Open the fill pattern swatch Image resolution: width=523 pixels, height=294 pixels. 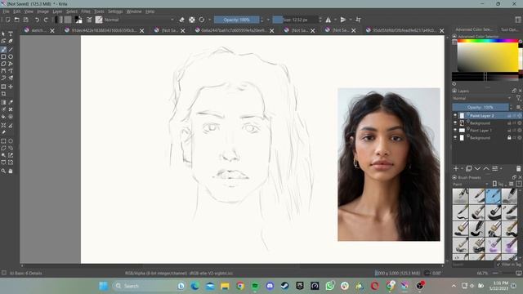click(x=68, y=20)
